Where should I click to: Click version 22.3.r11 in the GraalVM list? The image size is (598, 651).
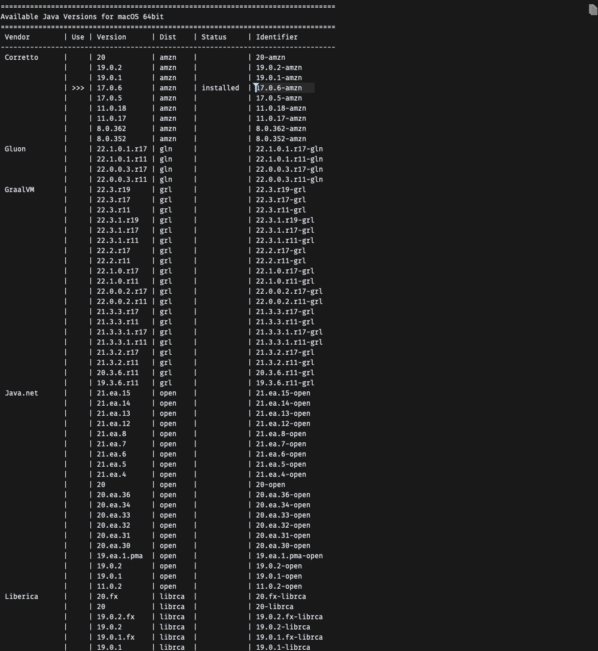tap(113, 209)
